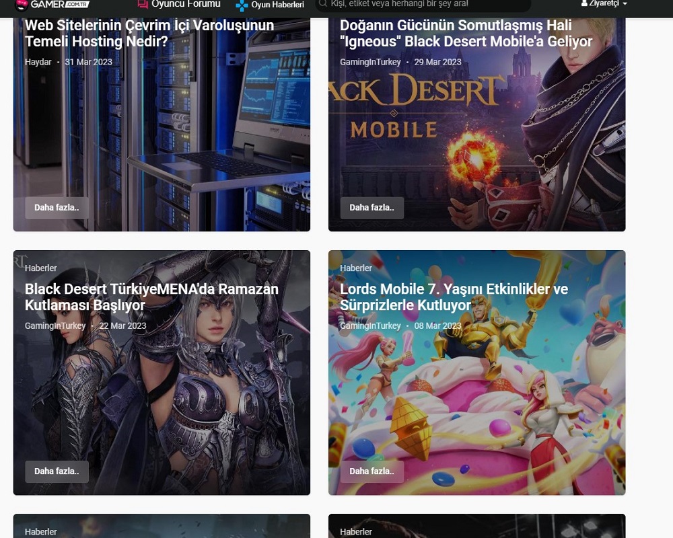Open GamingInTurkey author on Igneous article
The width and height of the screenshot is (673, 538).
[370, 63]
